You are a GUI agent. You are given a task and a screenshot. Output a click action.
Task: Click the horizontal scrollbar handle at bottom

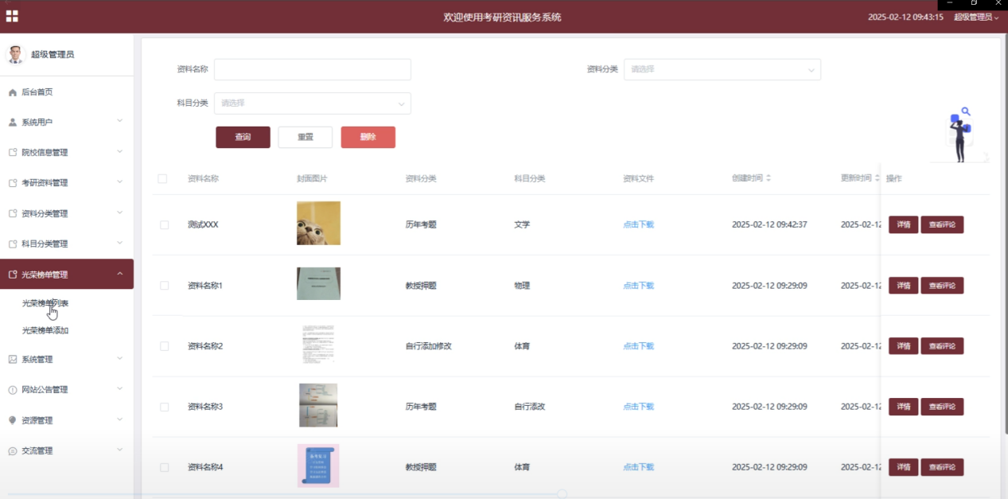[x=562, y=494]
